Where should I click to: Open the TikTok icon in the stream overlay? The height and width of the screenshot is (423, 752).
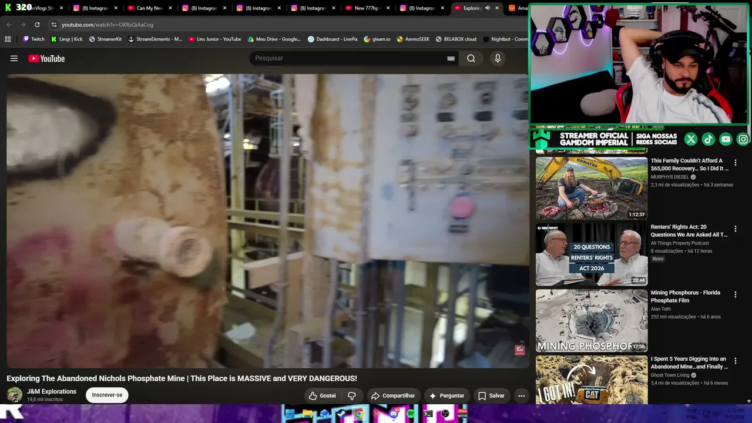(709, 139)
